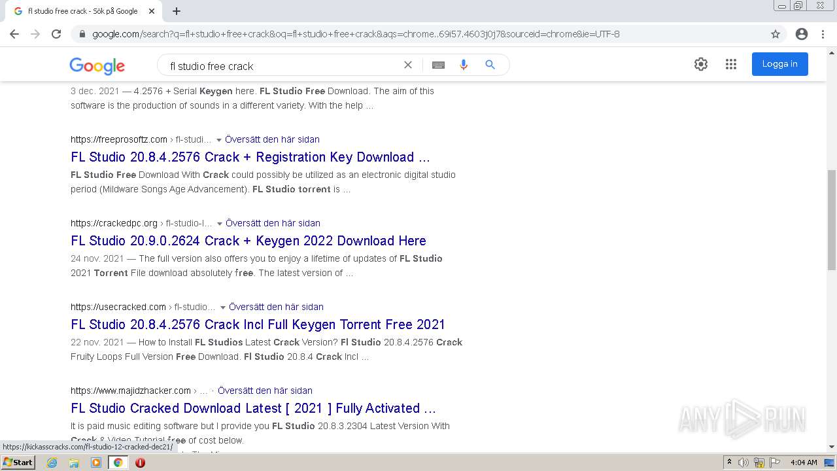This screenshot has height=471, width=837.
Task: Open 'FL Studio Cracked Download Latest [ 2021 ]' result
Action: (253, 408)
